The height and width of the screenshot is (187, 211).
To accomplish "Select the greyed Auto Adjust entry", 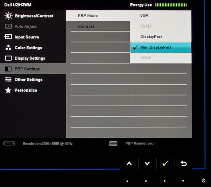I will [x=33, y=27].
